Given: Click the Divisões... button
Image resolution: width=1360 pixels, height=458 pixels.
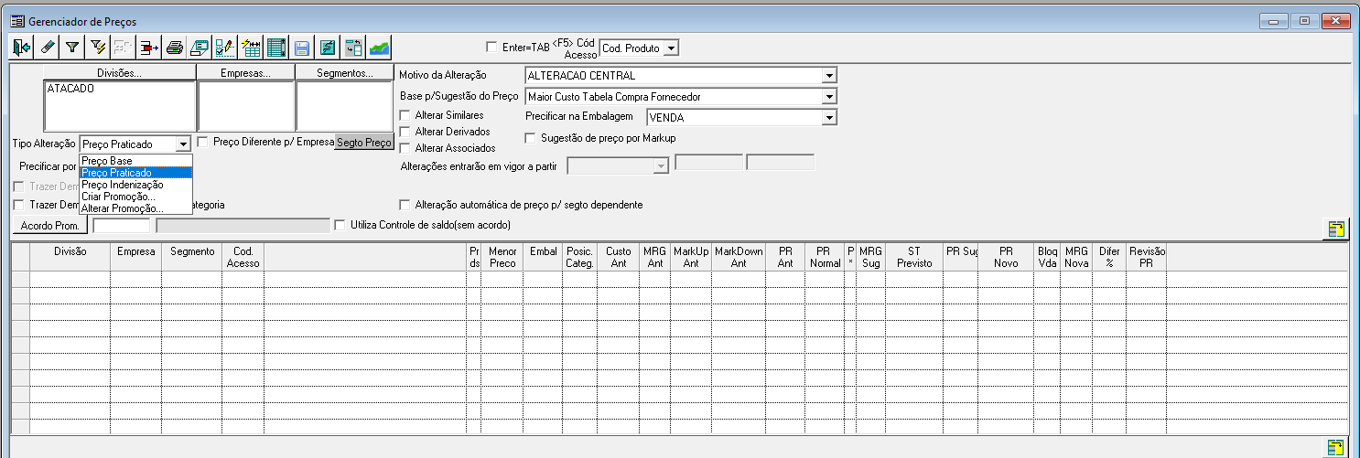Looking at the screenshot, I should pos(120,73).
